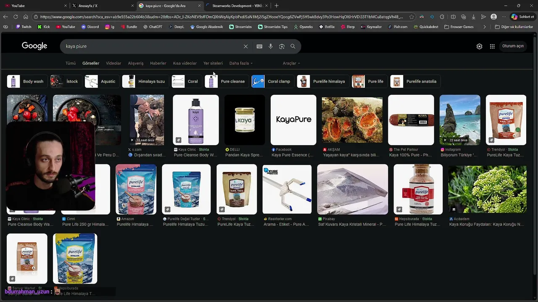Open the Collections icon in toolbar
Image resolution: width=538 pixels, height=302 pixels.
(463, 17)
